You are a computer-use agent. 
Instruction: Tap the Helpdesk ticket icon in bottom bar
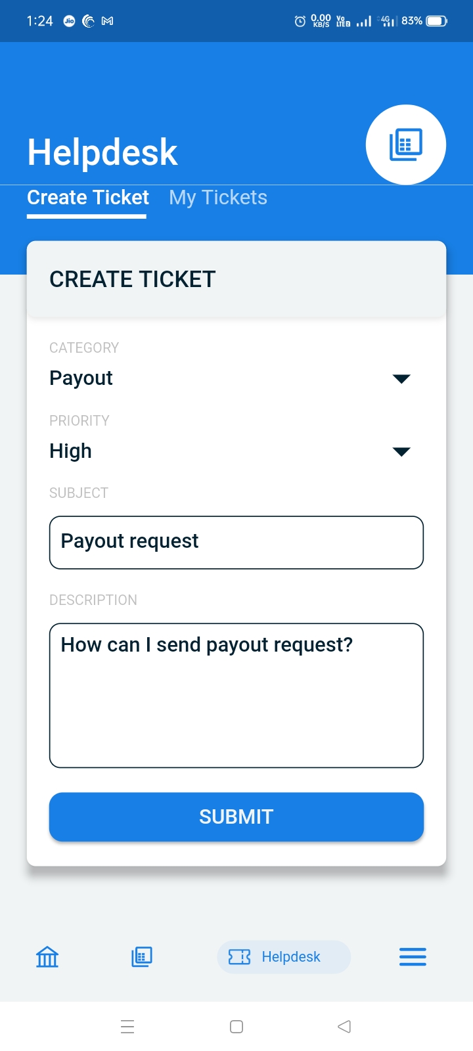click(239, 957)
